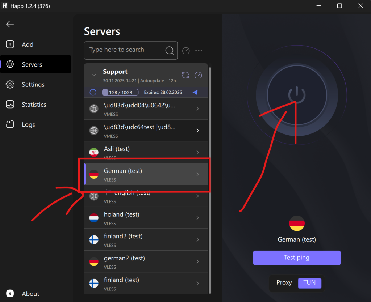The image size is (371, 302).
Task: Open the About page
Action: tap(30, 294)
